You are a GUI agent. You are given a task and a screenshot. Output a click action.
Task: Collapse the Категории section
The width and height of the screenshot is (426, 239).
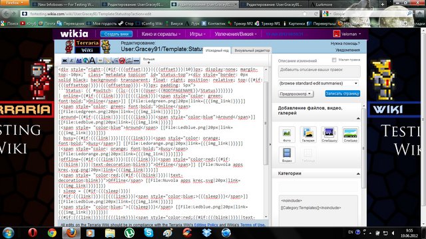358,174
